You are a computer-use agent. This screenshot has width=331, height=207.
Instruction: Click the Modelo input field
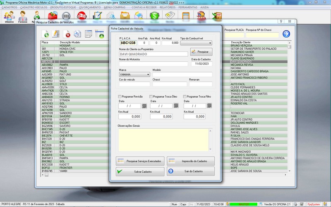click(x=182, y=75)
